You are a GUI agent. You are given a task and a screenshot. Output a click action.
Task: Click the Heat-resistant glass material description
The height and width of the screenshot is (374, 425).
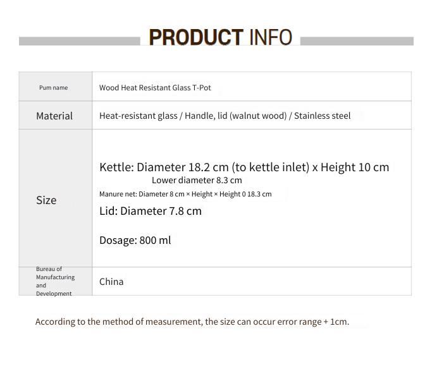(225, 116)
